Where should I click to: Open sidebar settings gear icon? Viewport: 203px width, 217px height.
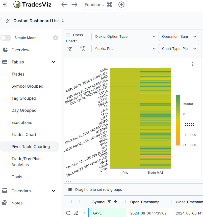[x=56, y=38]
